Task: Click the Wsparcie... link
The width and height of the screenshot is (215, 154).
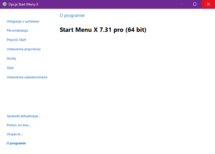Action: (15, 134)
